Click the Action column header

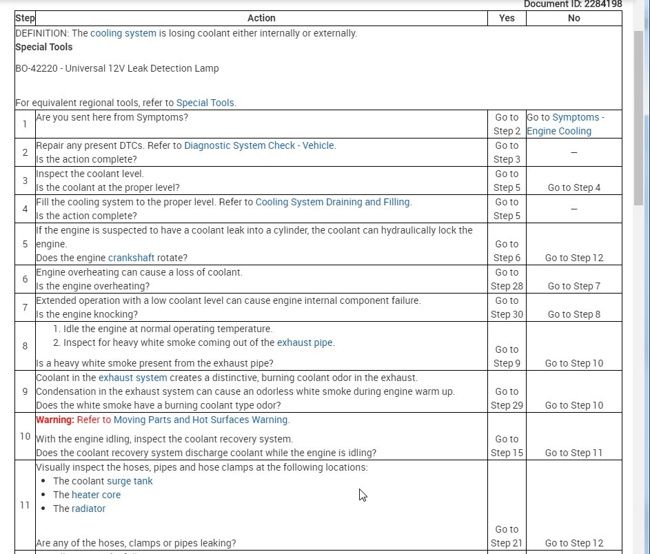click(261, 18)
